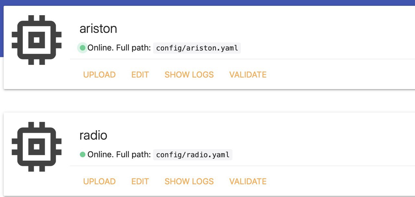Click the radio device chip icon
Image resolution: width=415 pixels, height=197 pixels.
coord(37,147)
